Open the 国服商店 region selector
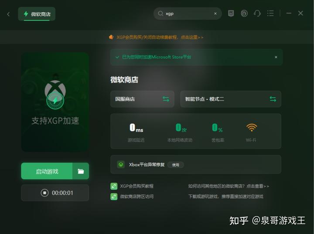 coord(142,99)
